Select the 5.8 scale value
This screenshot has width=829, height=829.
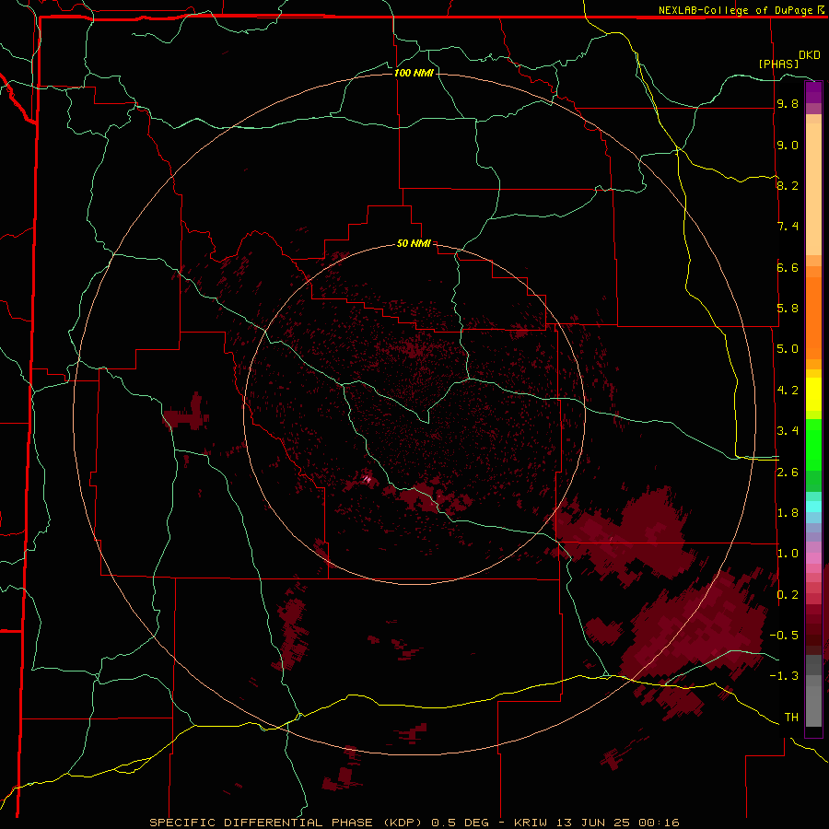[788, 309]
